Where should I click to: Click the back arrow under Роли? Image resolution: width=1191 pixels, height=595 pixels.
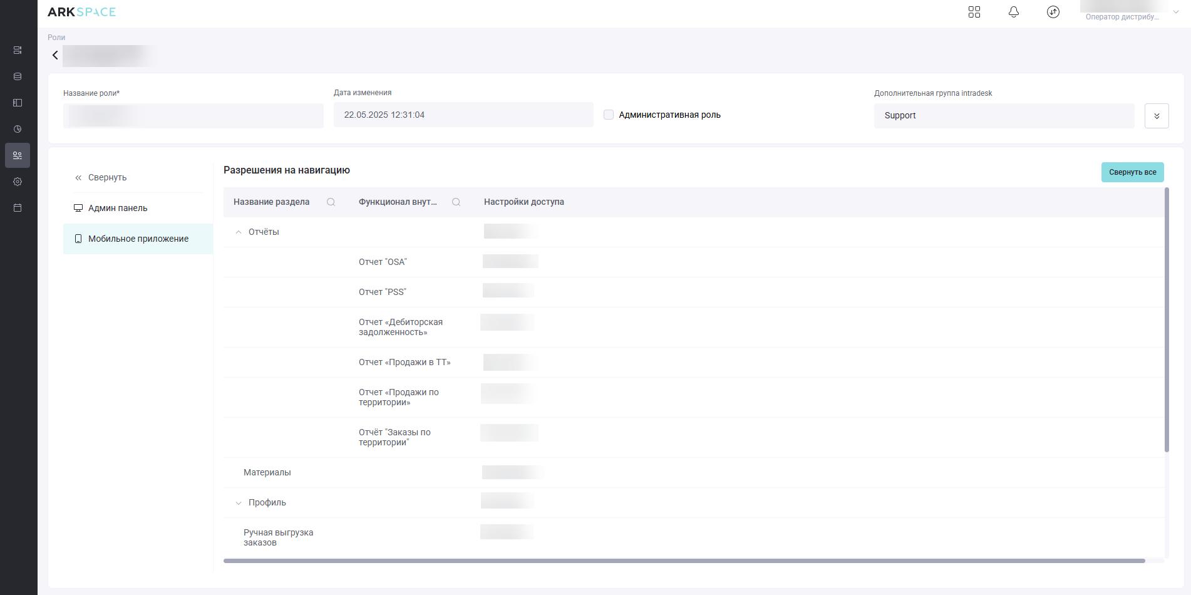pyautogui.click(x=55, y=56)
